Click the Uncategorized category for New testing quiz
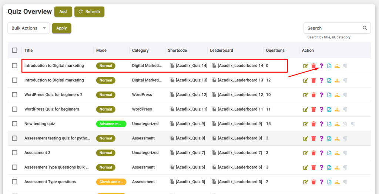Image resolution: width=379 pixels, height=194 pixels. coord(145,124)
